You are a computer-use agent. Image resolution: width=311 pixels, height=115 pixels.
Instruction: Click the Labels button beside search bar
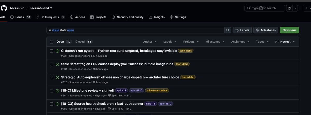pos(242,30)
